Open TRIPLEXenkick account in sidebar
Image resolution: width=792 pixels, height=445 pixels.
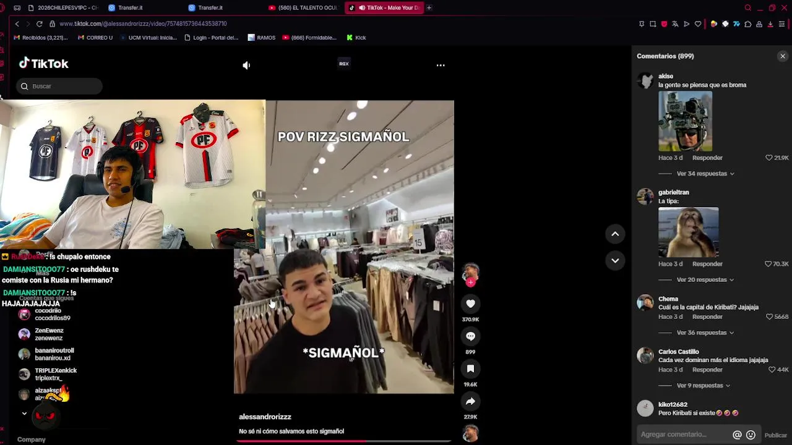pyautogui.click(x=48, y=374)
